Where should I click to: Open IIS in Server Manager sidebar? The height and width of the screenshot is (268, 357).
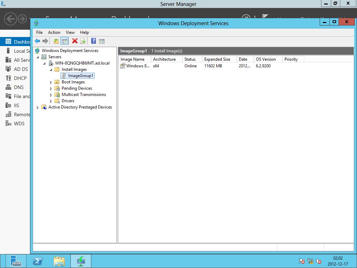[x=15, y=105]
